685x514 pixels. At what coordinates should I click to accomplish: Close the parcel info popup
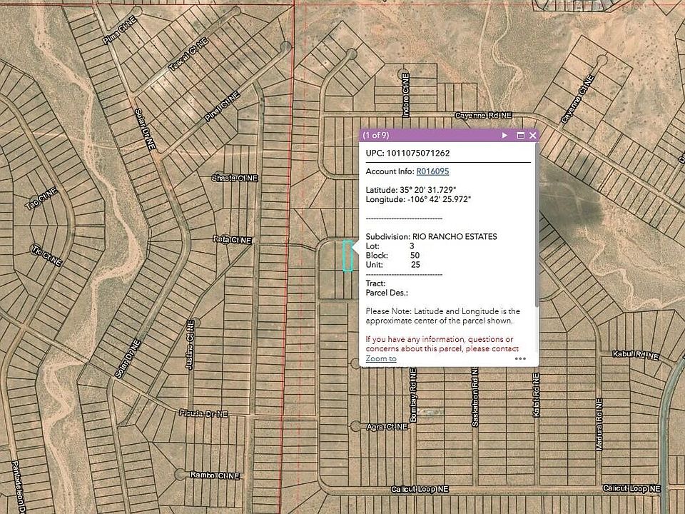click(x=532, y=135)
